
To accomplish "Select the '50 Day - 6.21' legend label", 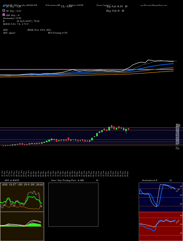I will (x=14, y=11).
